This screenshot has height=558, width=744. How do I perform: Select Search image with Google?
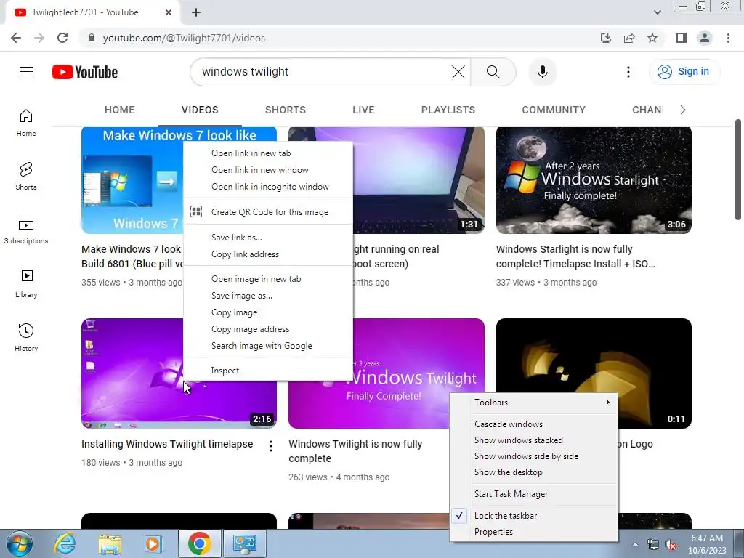coord(268,346)
